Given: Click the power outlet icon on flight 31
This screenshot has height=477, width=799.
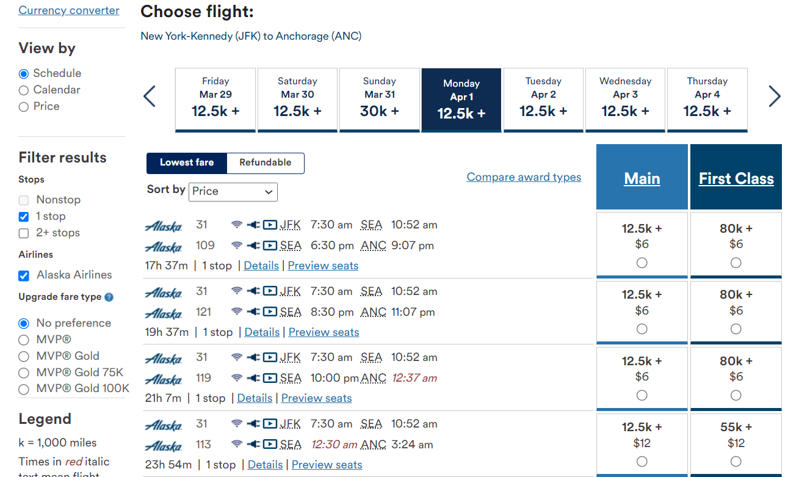Looking at the screenshot, I should [253, 225].
